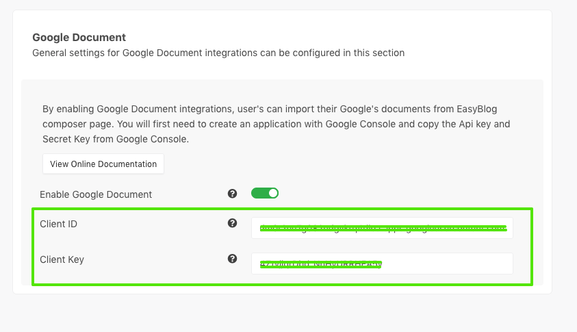Focus the Client Key input field
Screen dimensions: 577x332
[x=382, y=264]
